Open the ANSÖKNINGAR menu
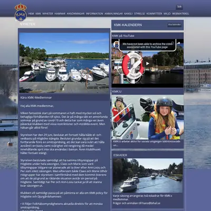Viewport: 211px width, 211px height. (x=75, y=14)
